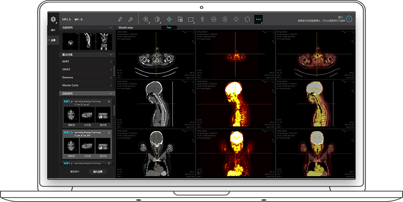Viewport: 403px width, 202px height.
Task: Collapse the 目标序列 section
Action: coord(111,94)
